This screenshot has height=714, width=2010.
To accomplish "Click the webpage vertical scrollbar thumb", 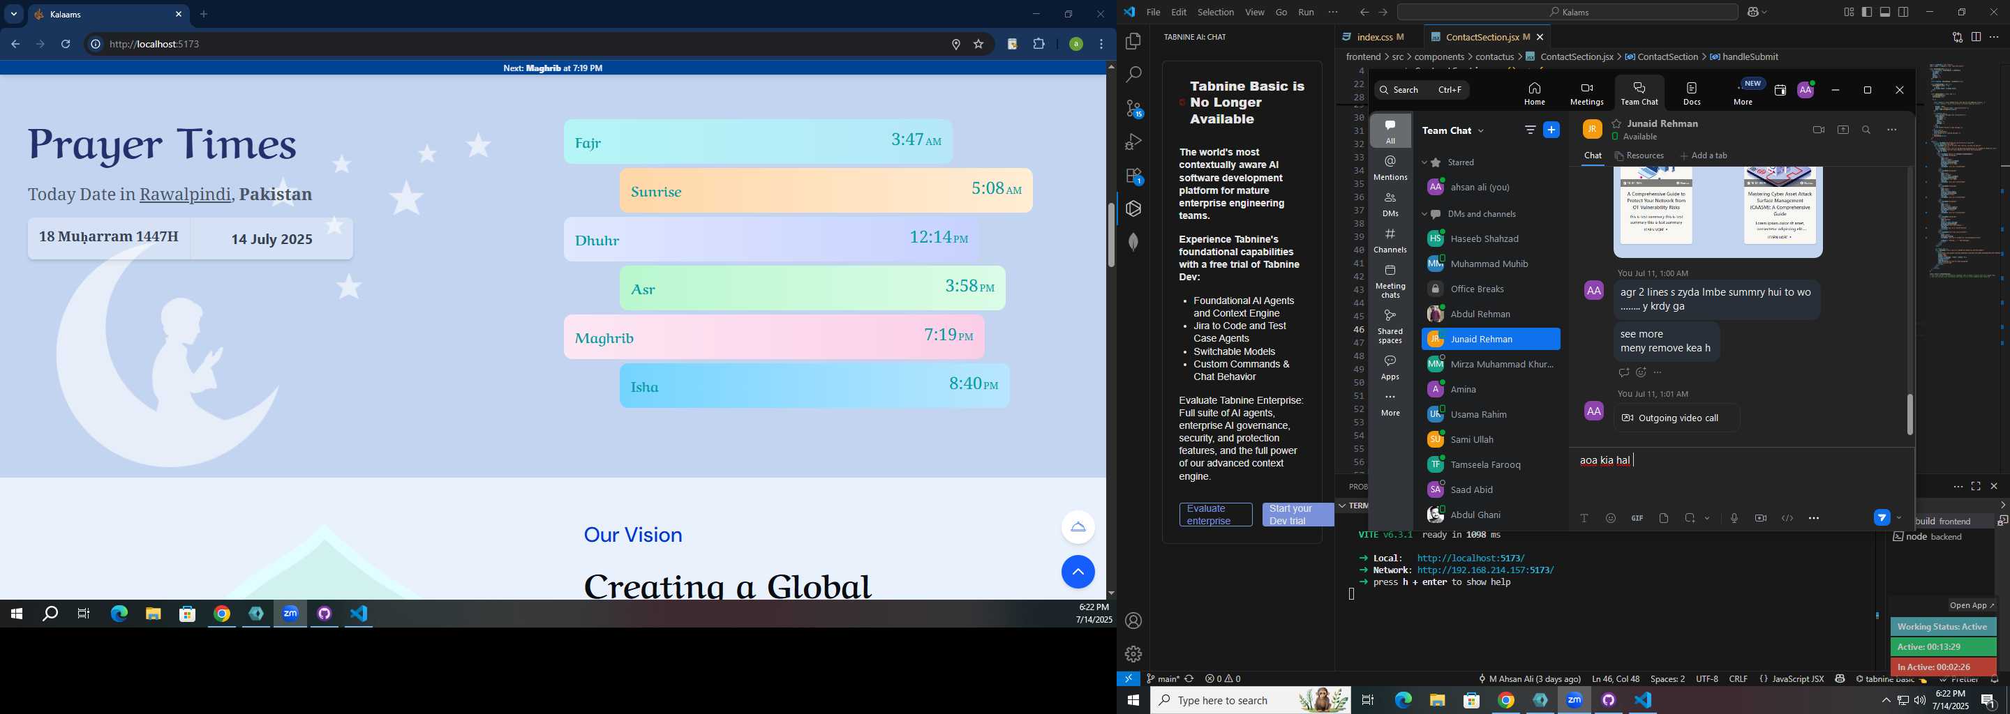I will coord(1110,234).
